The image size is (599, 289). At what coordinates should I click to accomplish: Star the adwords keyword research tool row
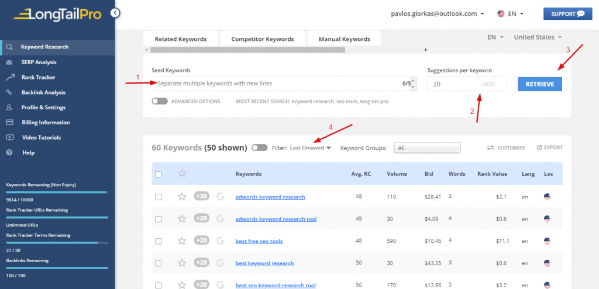click(x=183, y=219)
